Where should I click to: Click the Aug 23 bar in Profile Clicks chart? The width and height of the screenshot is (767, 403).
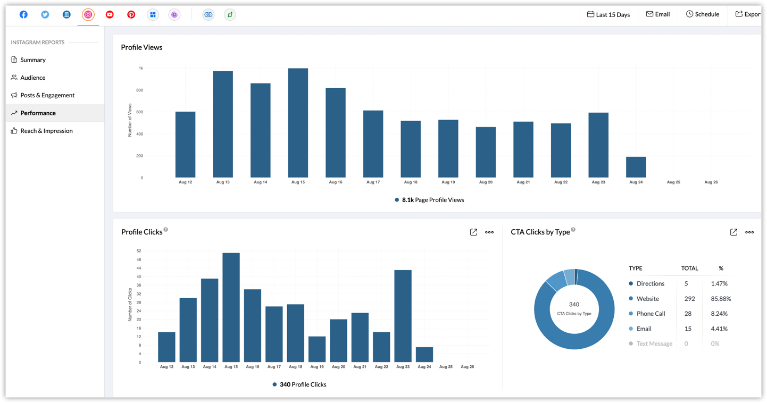(x=403, y=316)
